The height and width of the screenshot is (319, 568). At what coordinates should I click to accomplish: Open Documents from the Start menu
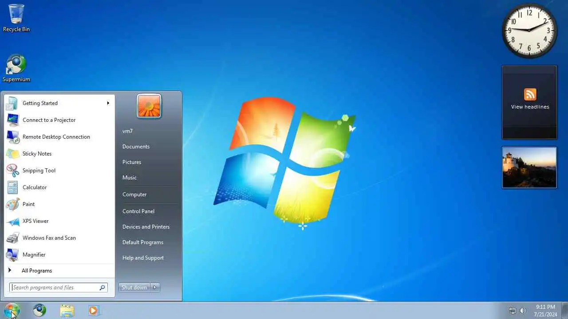point(136,147)
